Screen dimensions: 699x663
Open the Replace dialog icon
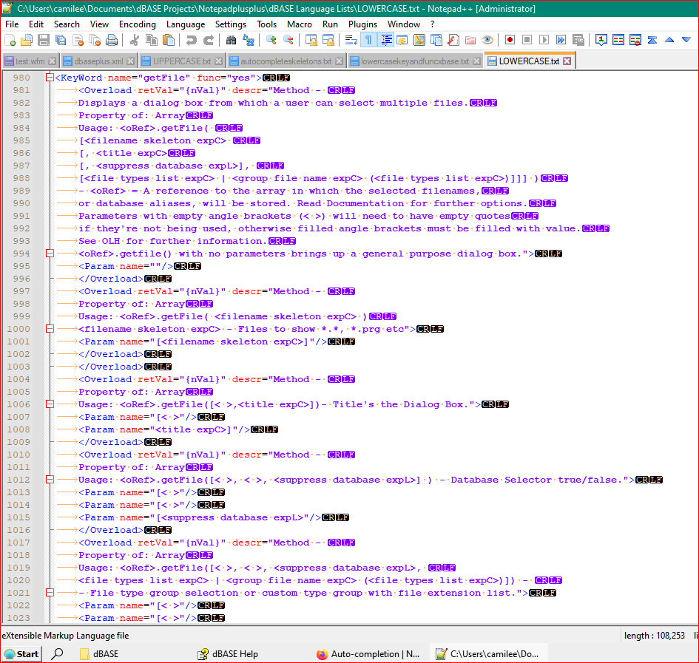pos(249,41)
